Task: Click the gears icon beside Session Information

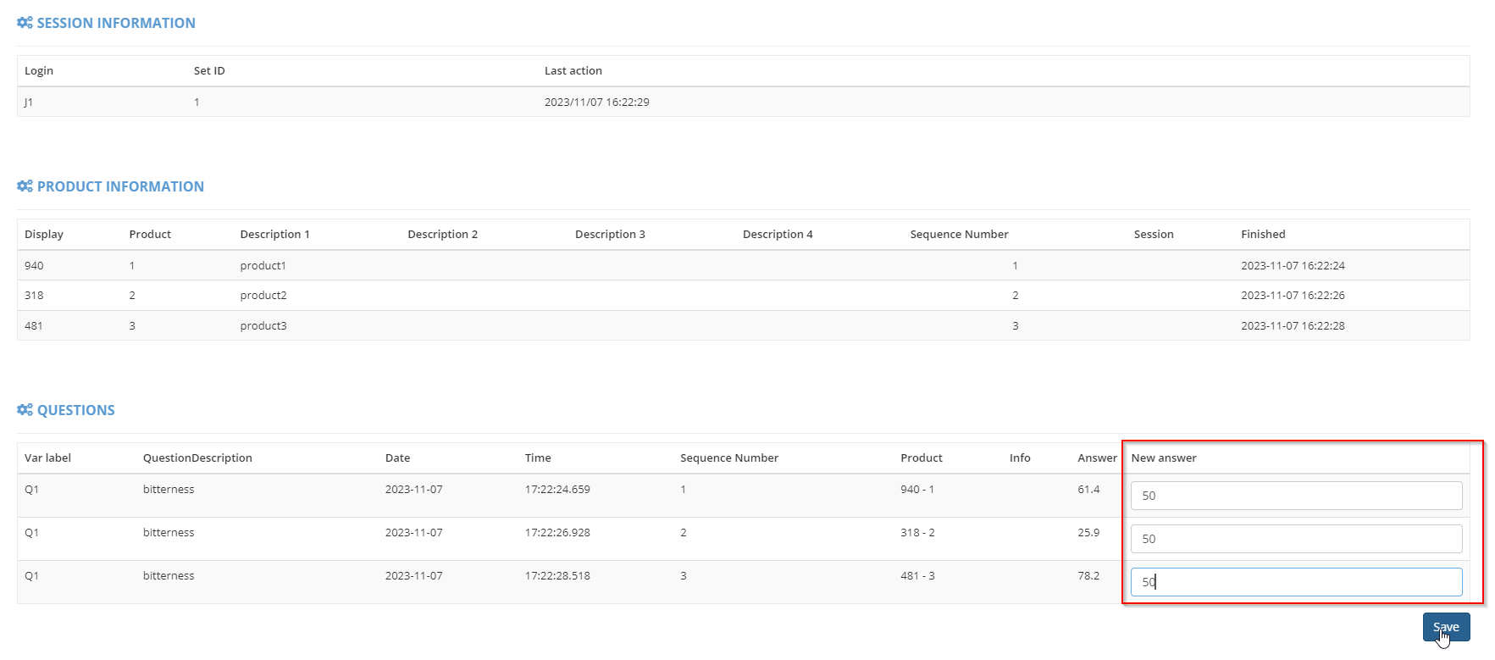Action: [25, 23]
